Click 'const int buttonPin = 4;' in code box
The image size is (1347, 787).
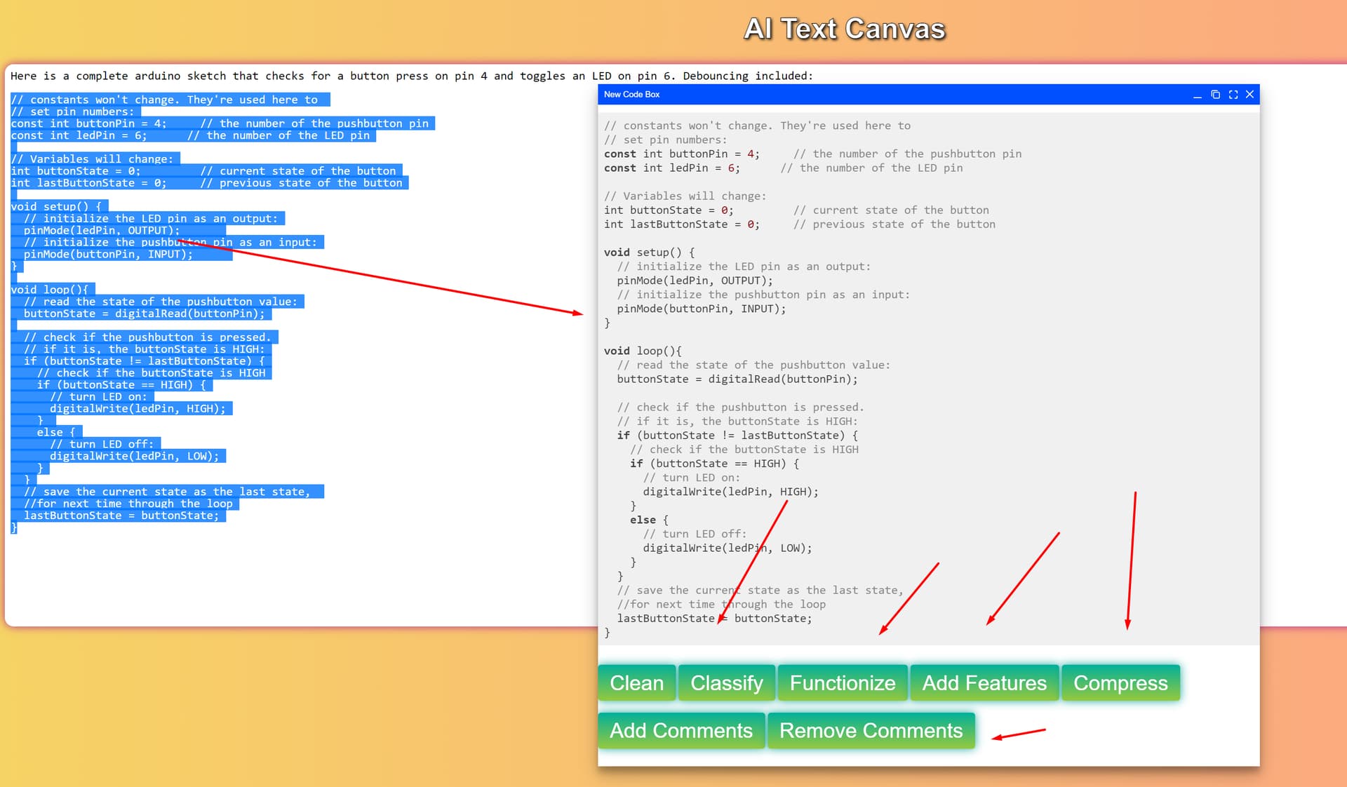point(681,154)
